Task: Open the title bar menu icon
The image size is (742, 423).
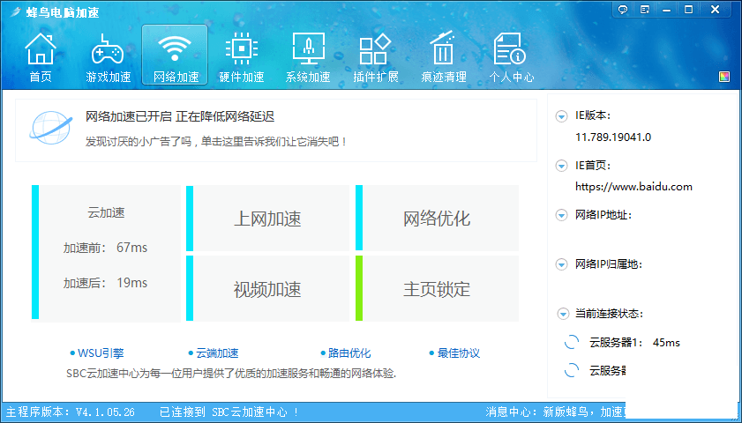Action: [x=644, y=10]
